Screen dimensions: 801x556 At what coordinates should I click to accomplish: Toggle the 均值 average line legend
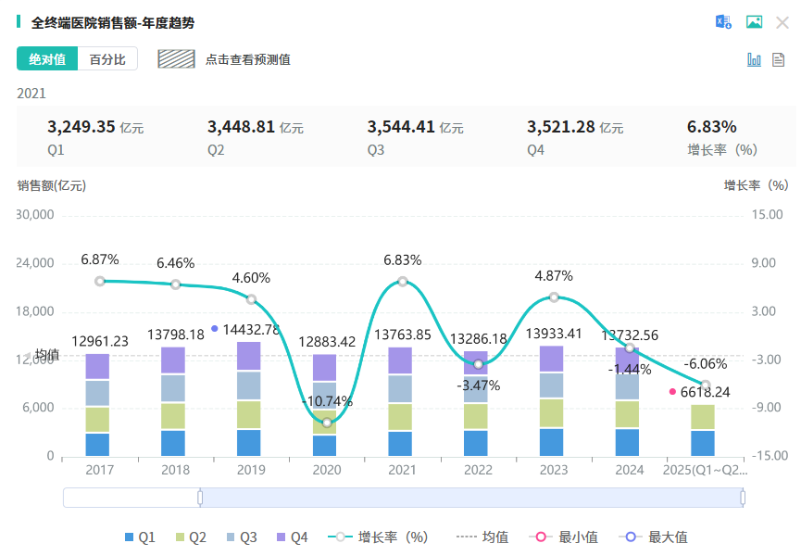(482, 537)
